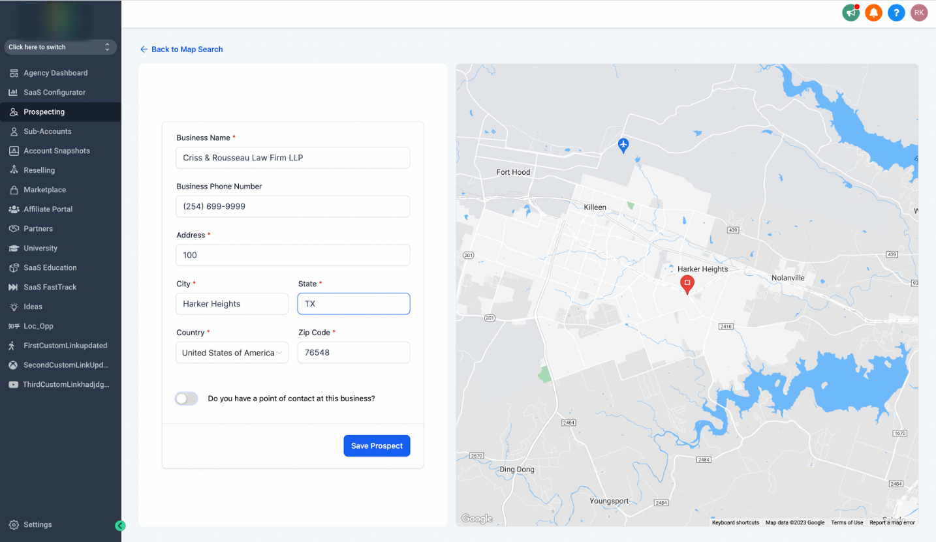Click the Business Name input field
936x542 pixels.
[x=292, y=158]
